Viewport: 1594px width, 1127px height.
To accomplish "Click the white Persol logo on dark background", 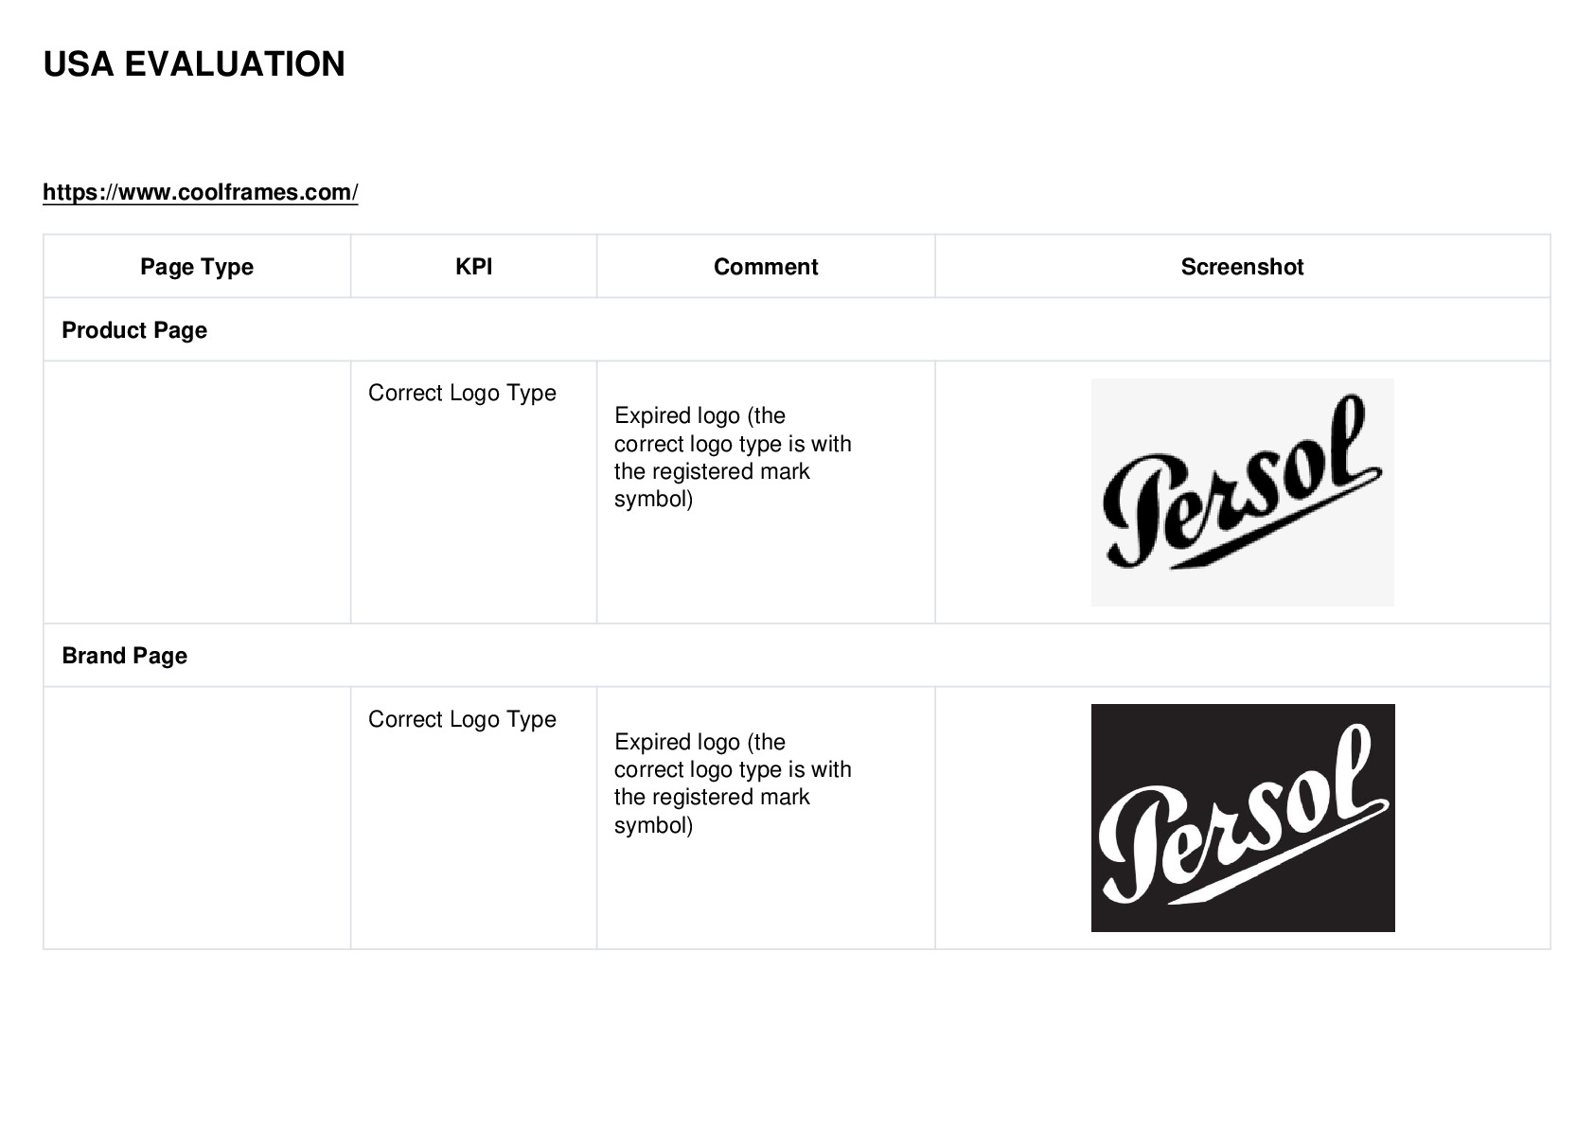I will click(1242, 818).
